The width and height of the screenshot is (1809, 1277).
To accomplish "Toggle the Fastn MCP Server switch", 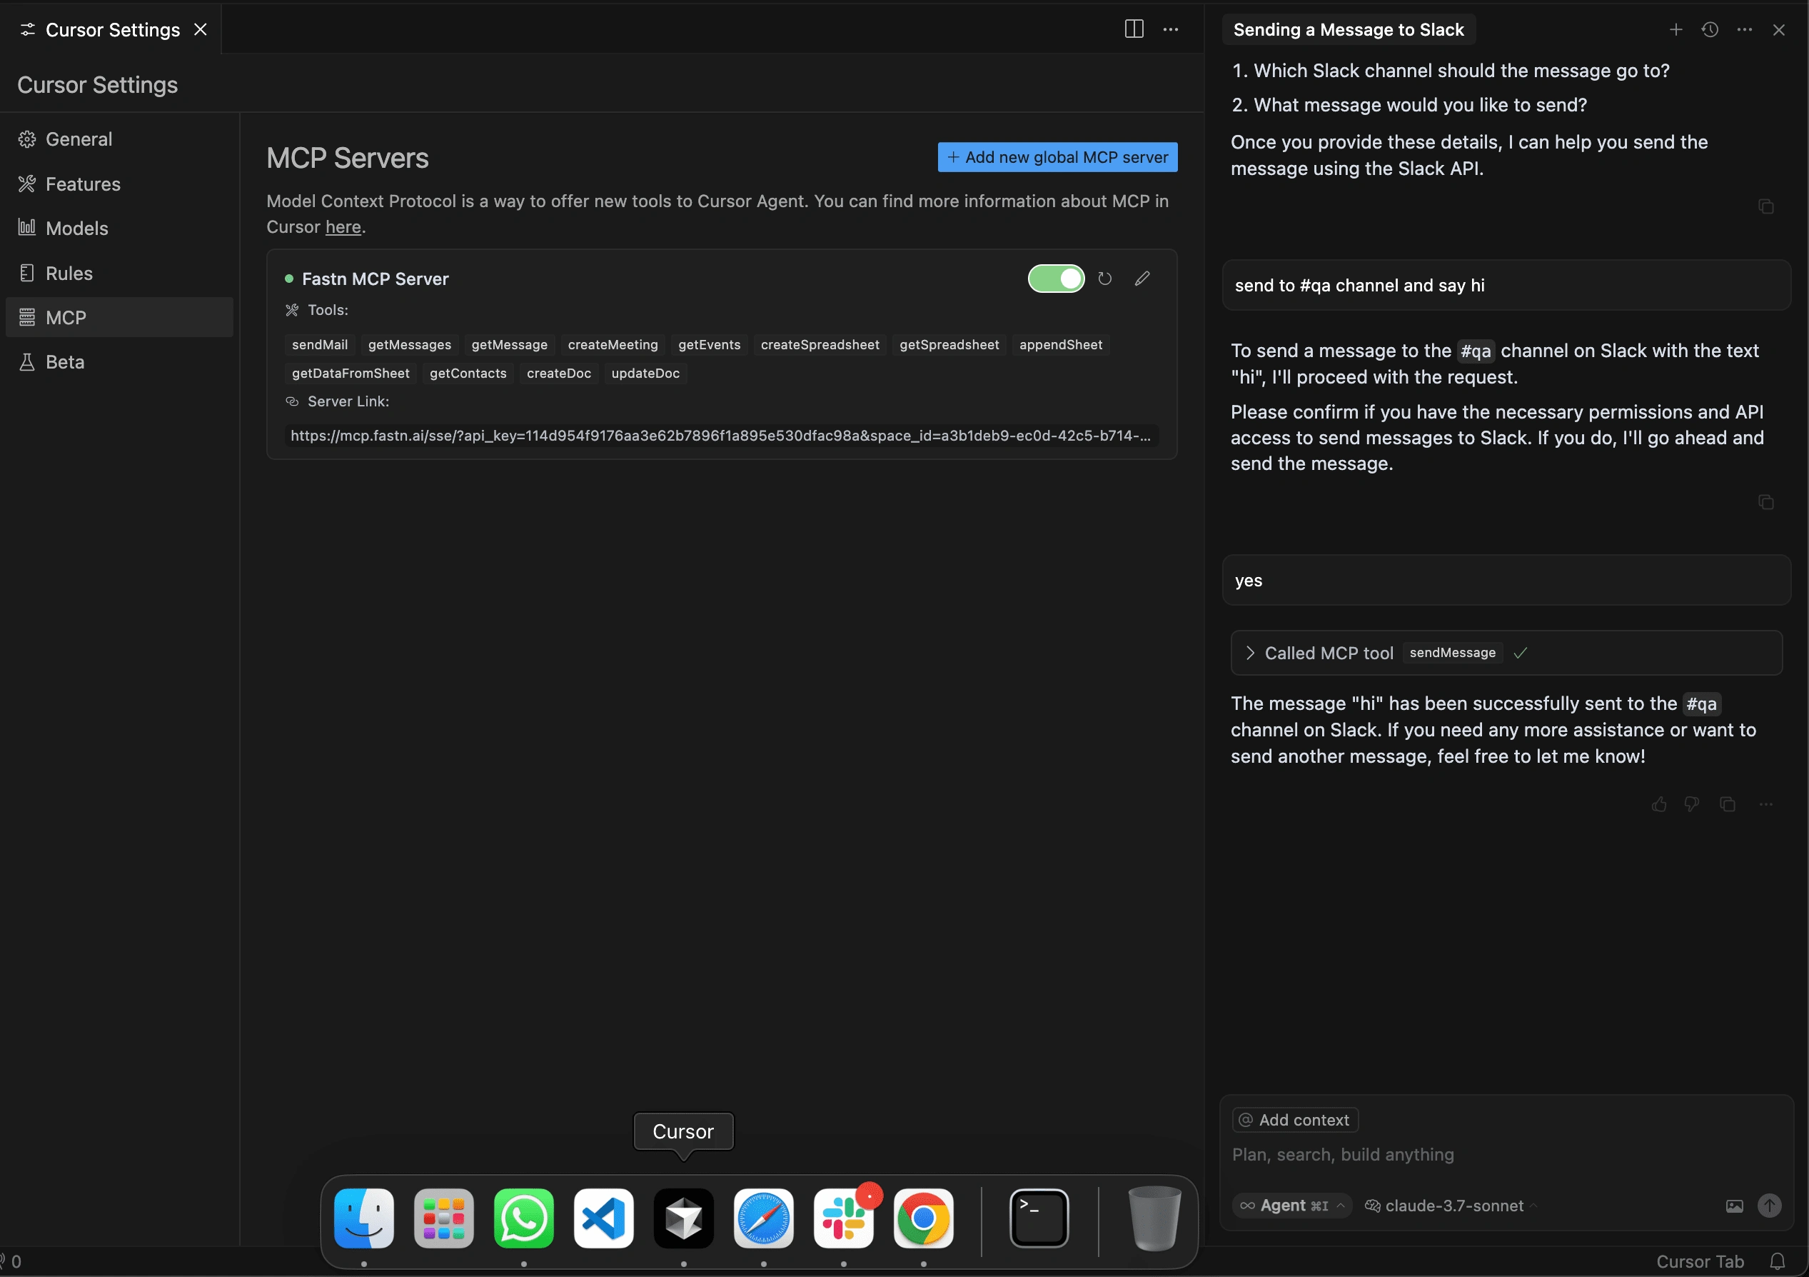I will click(x=1056, y=279).
